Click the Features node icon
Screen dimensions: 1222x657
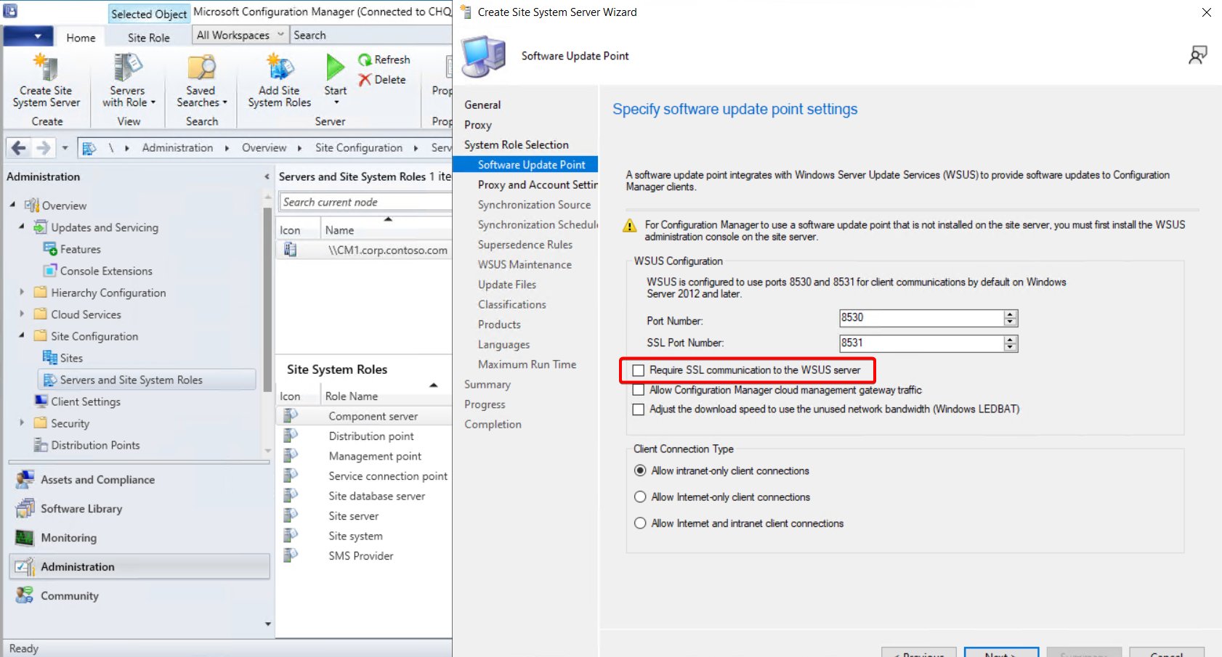coord(50,249)
